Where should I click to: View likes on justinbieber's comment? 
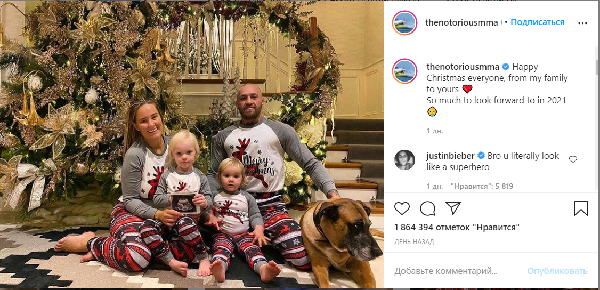[x=482, y=186]
